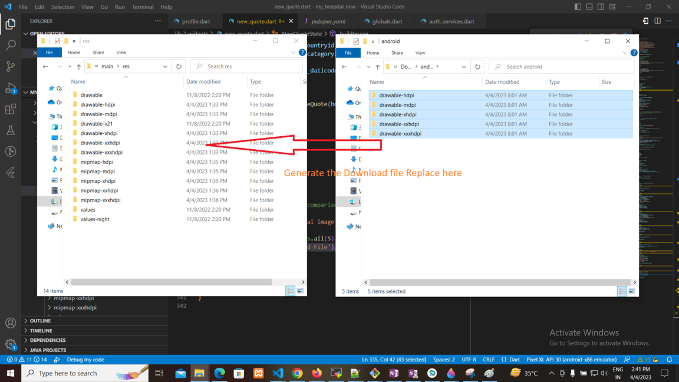This screenshot has height=382, width=679.
Task: Click the up arrow in res window
Action: click(x=78, y=67)
